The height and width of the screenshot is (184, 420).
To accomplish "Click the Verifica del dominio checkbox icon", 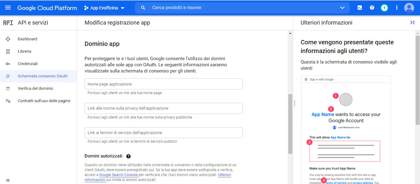I will pyautogui.click(x=8, y=89).
